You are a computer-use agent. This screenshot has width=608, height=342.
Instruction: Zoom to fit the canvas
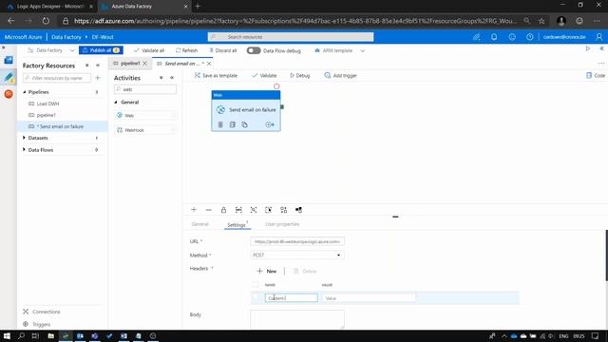tap(238, 210)
